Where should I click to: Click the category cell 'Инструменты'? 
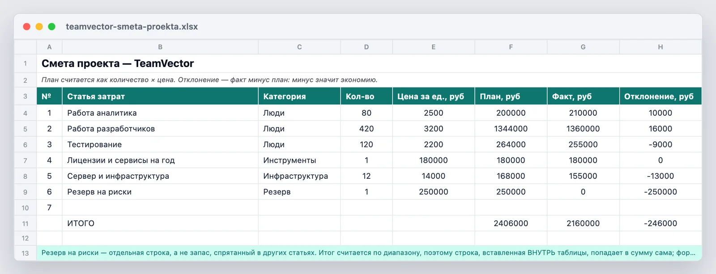pyautogui.click(x=299, y=160)
